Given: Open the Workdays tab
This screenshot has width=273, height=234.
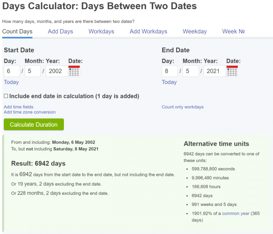Looking at the screenshot, I should pyautogui.click(x=101, y=32).
